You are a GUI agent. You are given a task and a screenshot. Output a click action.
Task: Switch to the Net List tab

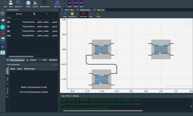point(99,10)
